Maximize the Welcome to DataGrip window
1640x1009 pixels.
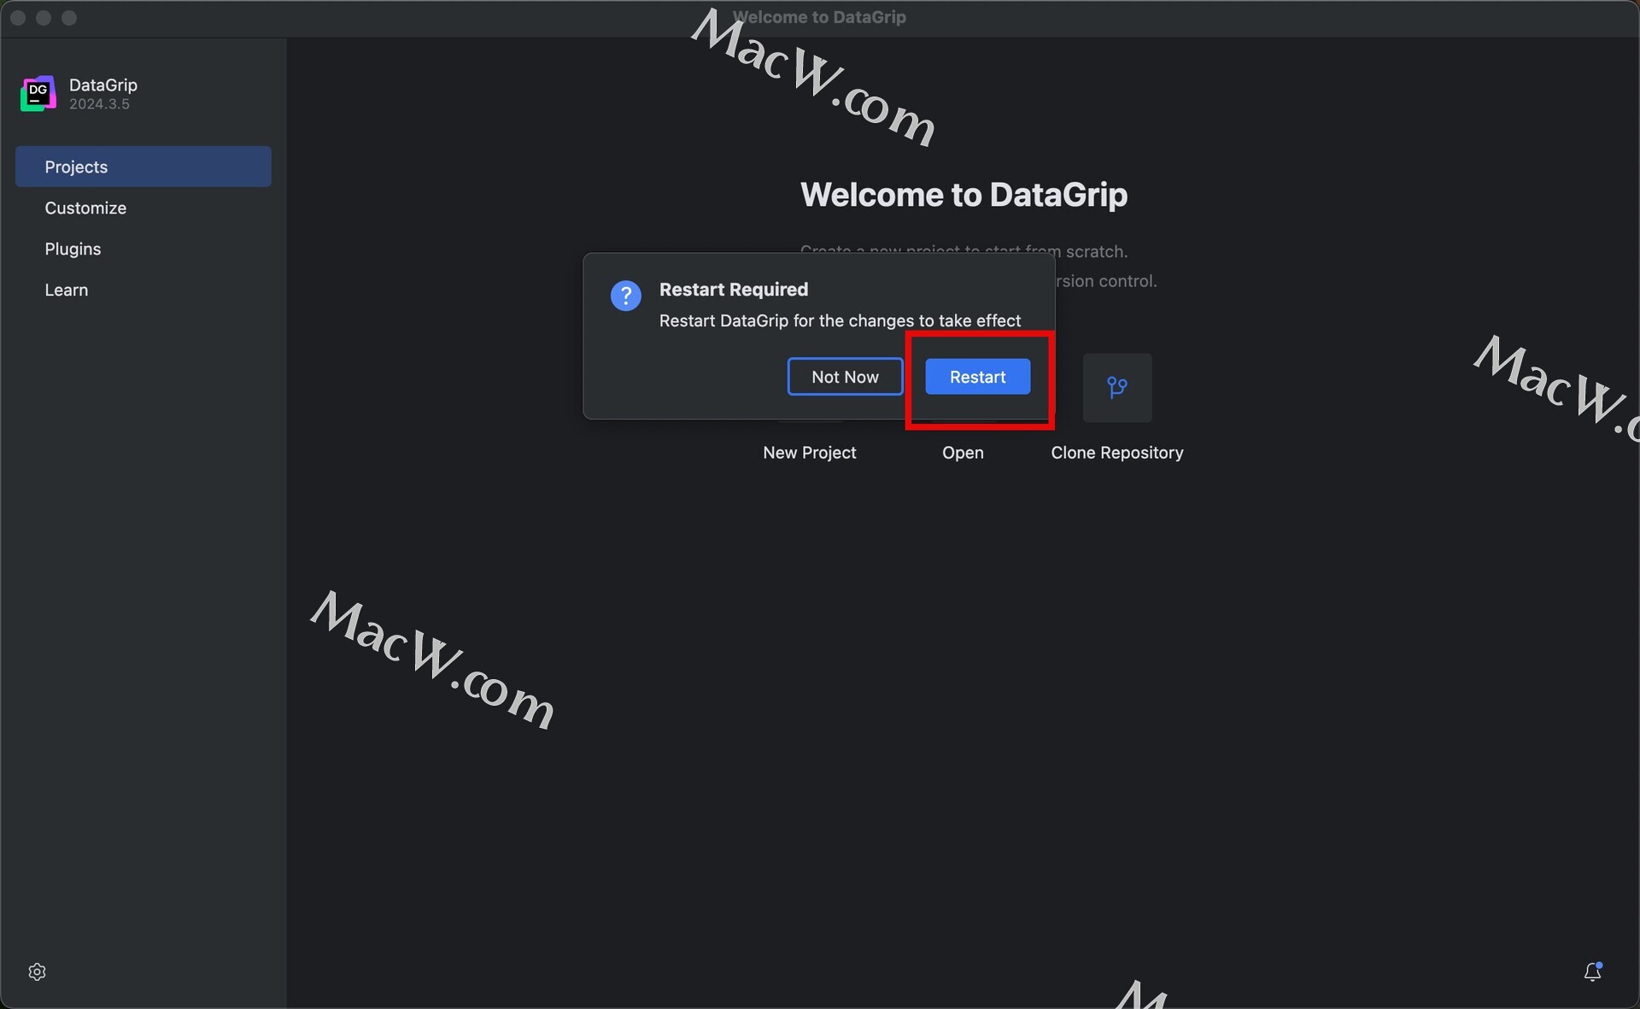(x=69, y=18)
